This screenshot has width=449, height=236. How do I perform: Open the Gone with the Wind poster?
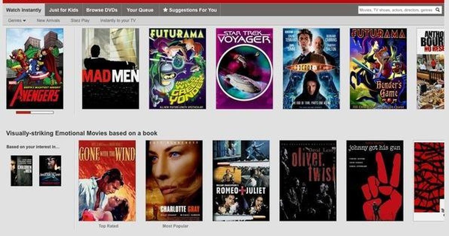(107, 181)
